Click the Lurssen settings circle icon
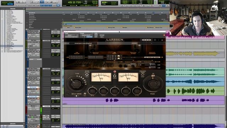This screenshot has width=227, height=128. (x=155, y=40)
